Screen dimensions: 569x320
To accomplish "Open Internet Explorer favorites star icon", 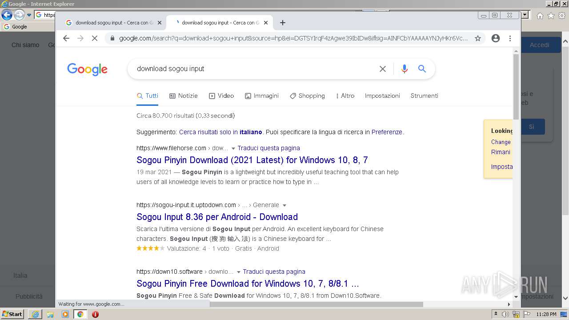I will (x=551, y=16).
